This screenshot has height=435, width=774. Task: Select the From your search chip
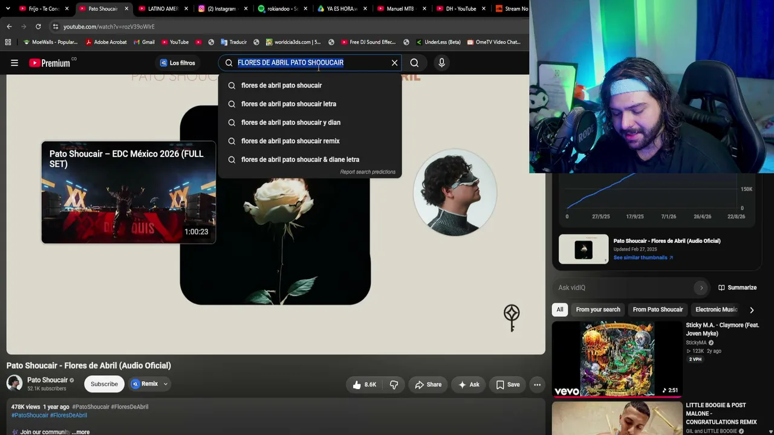point(598,310)
